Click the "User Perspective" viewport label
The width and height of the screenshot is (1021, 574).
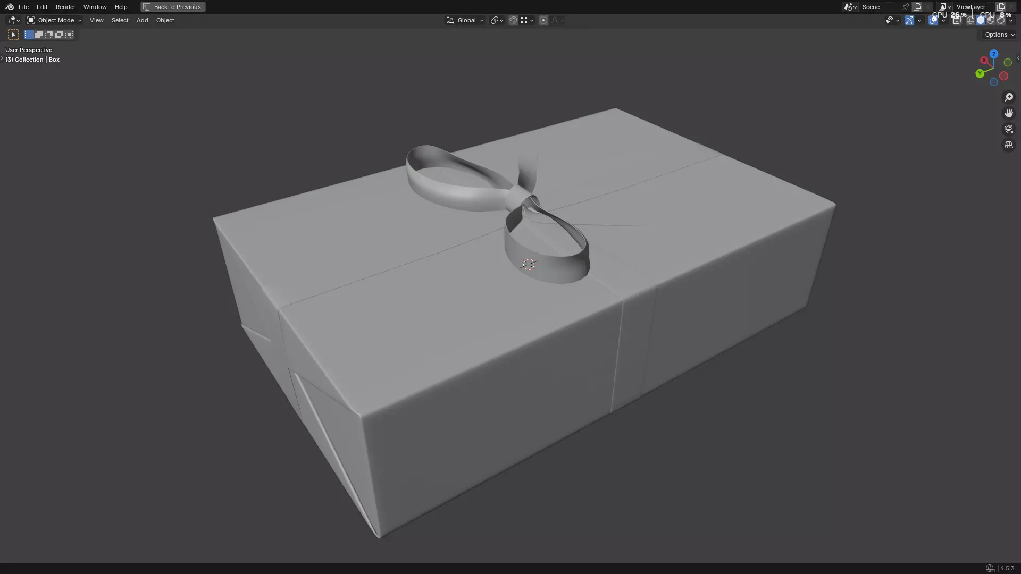click(x=29, y=50)
